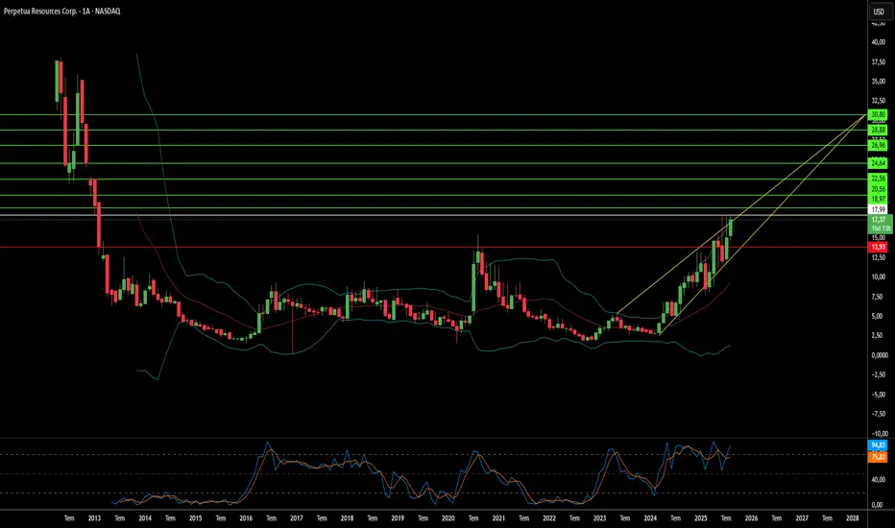Screen dimensions: 895x528
Task: Select the orange 75,83 oscillator value label
Action: pyautogui.click(x=877, y=457)
